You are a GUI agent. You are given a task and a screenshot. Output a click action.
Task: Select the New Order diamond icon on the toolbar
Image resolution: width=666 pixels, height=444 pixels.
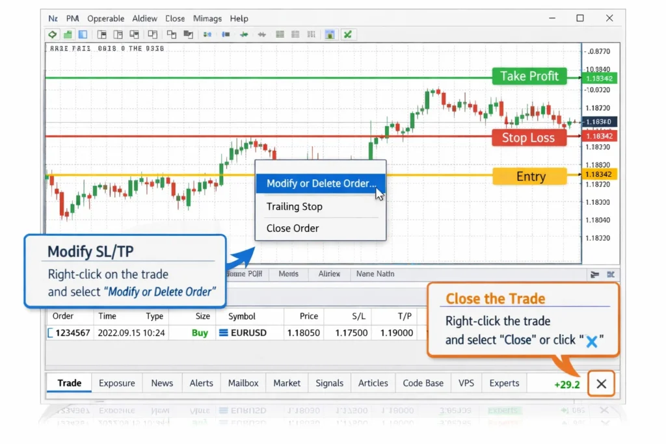click(x=52, y=34)
